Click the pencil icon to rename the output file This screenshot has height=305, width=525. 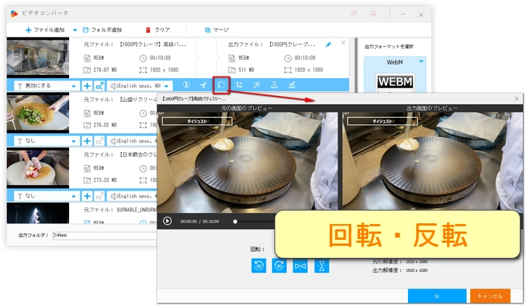(328, 44)
